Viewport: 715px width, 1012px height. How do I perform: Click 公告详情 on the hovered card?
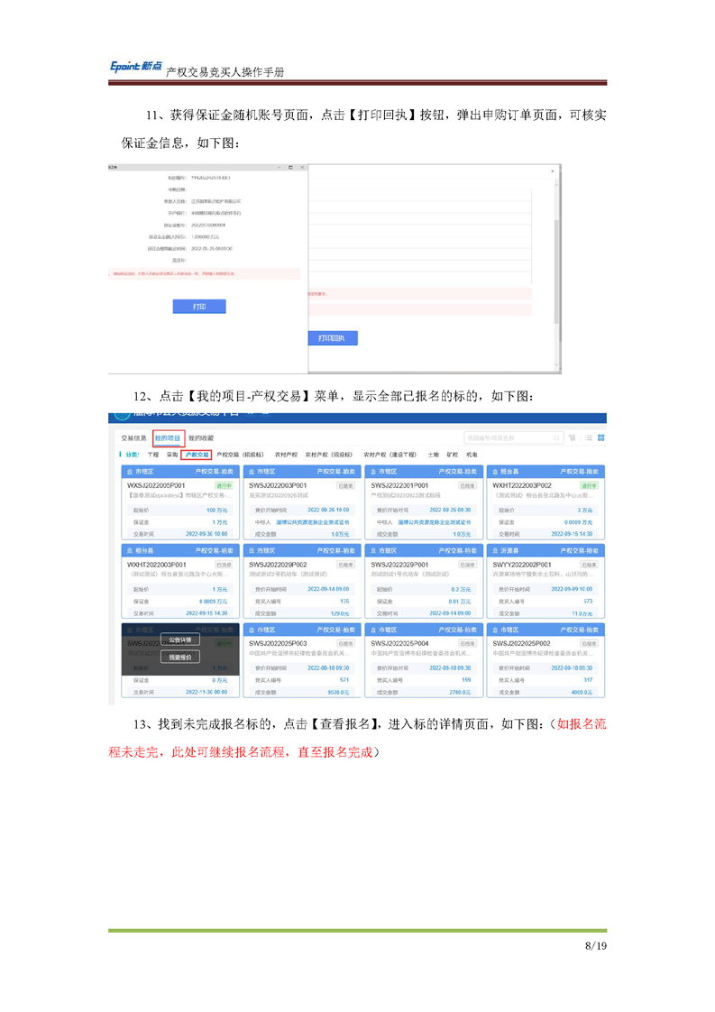[179, 639]
